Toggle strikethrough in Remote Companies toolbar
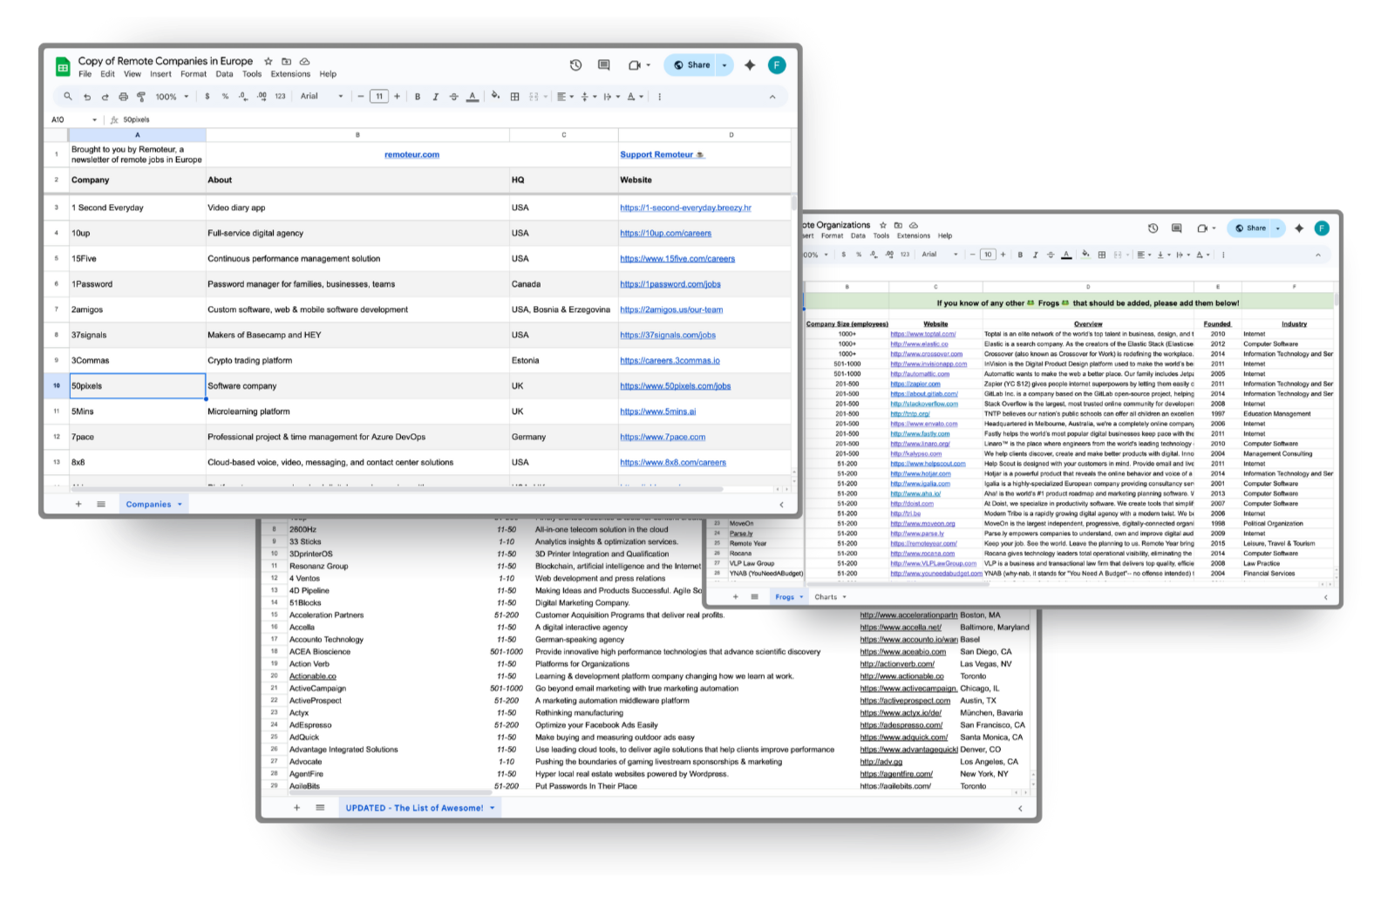The width and height of the screenshot is (1381, 910). pos(453,97)
